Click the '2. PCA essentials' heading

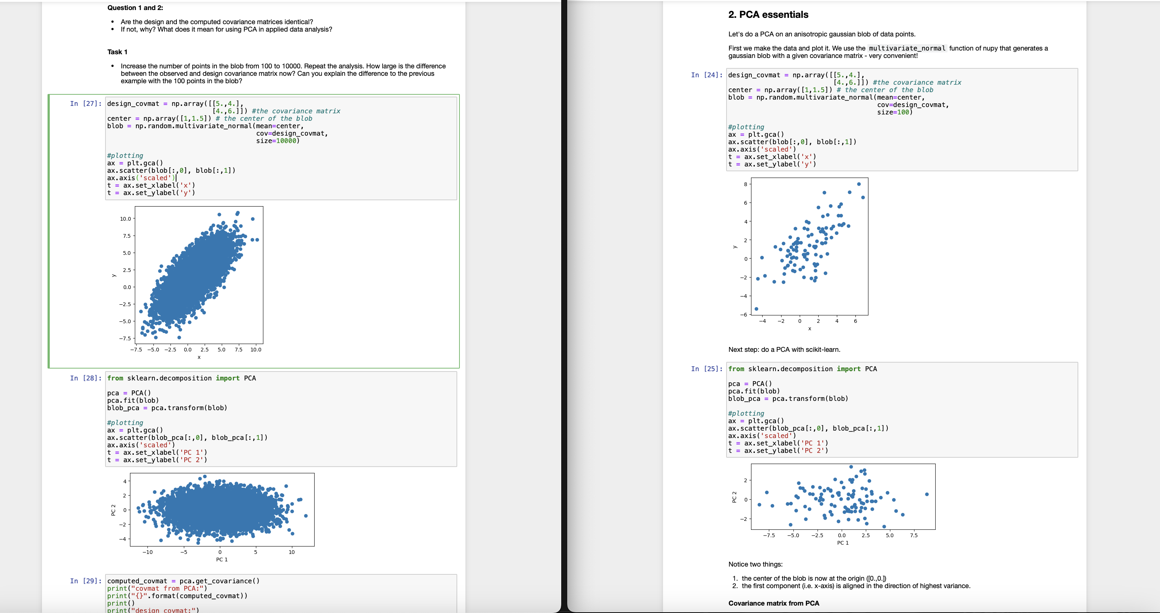tap(768, 14)
